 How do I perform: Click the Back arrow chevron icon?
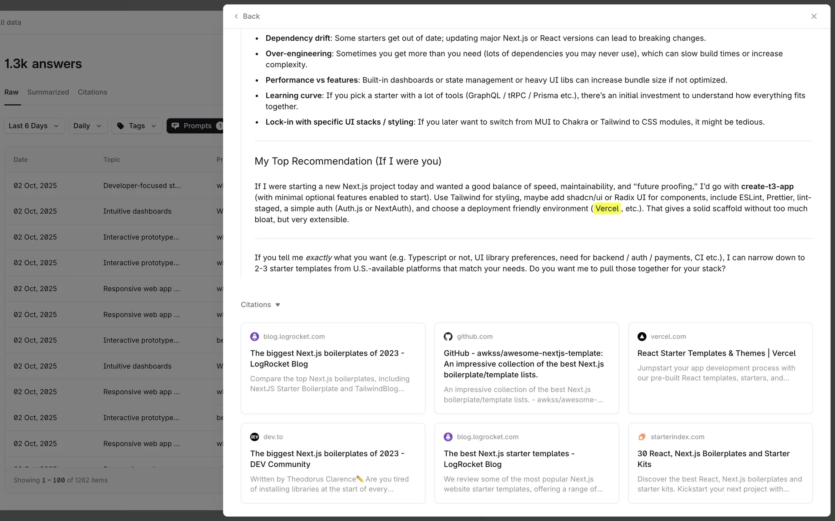[x=236, y=16]
